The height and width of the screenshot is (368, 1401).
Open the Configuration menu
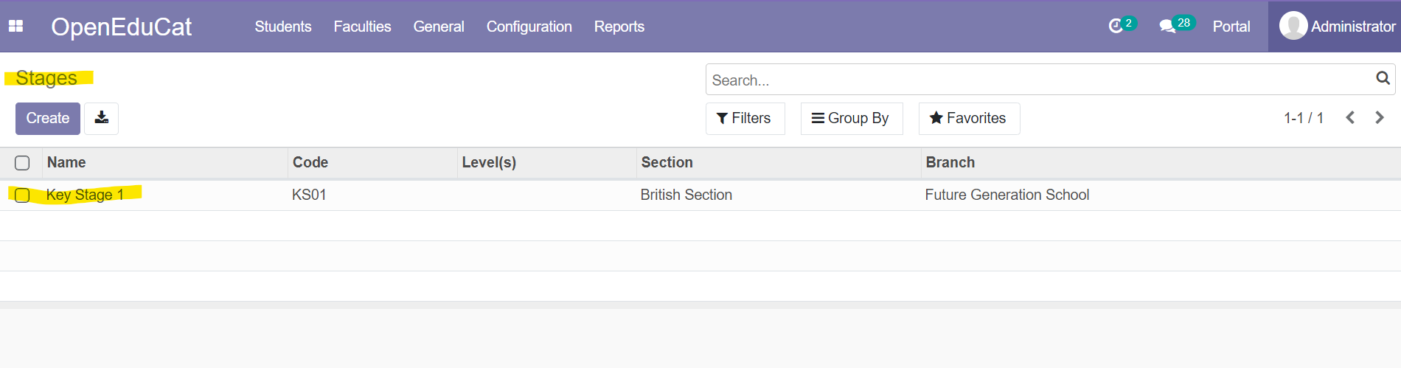point(529,27)
